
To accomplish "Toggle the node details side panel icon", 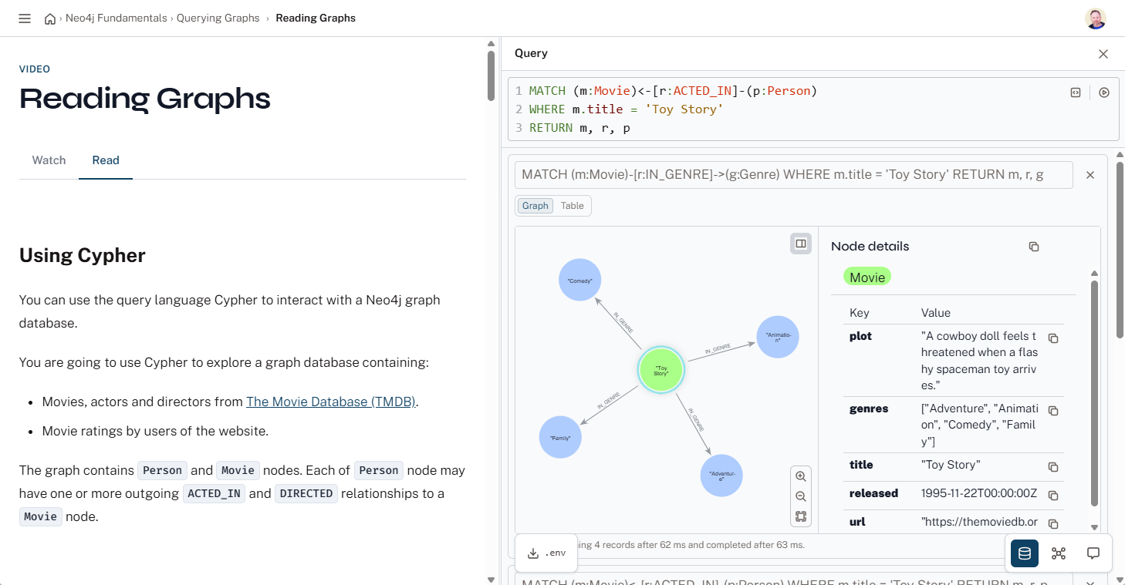I will [x=801, y=244].
